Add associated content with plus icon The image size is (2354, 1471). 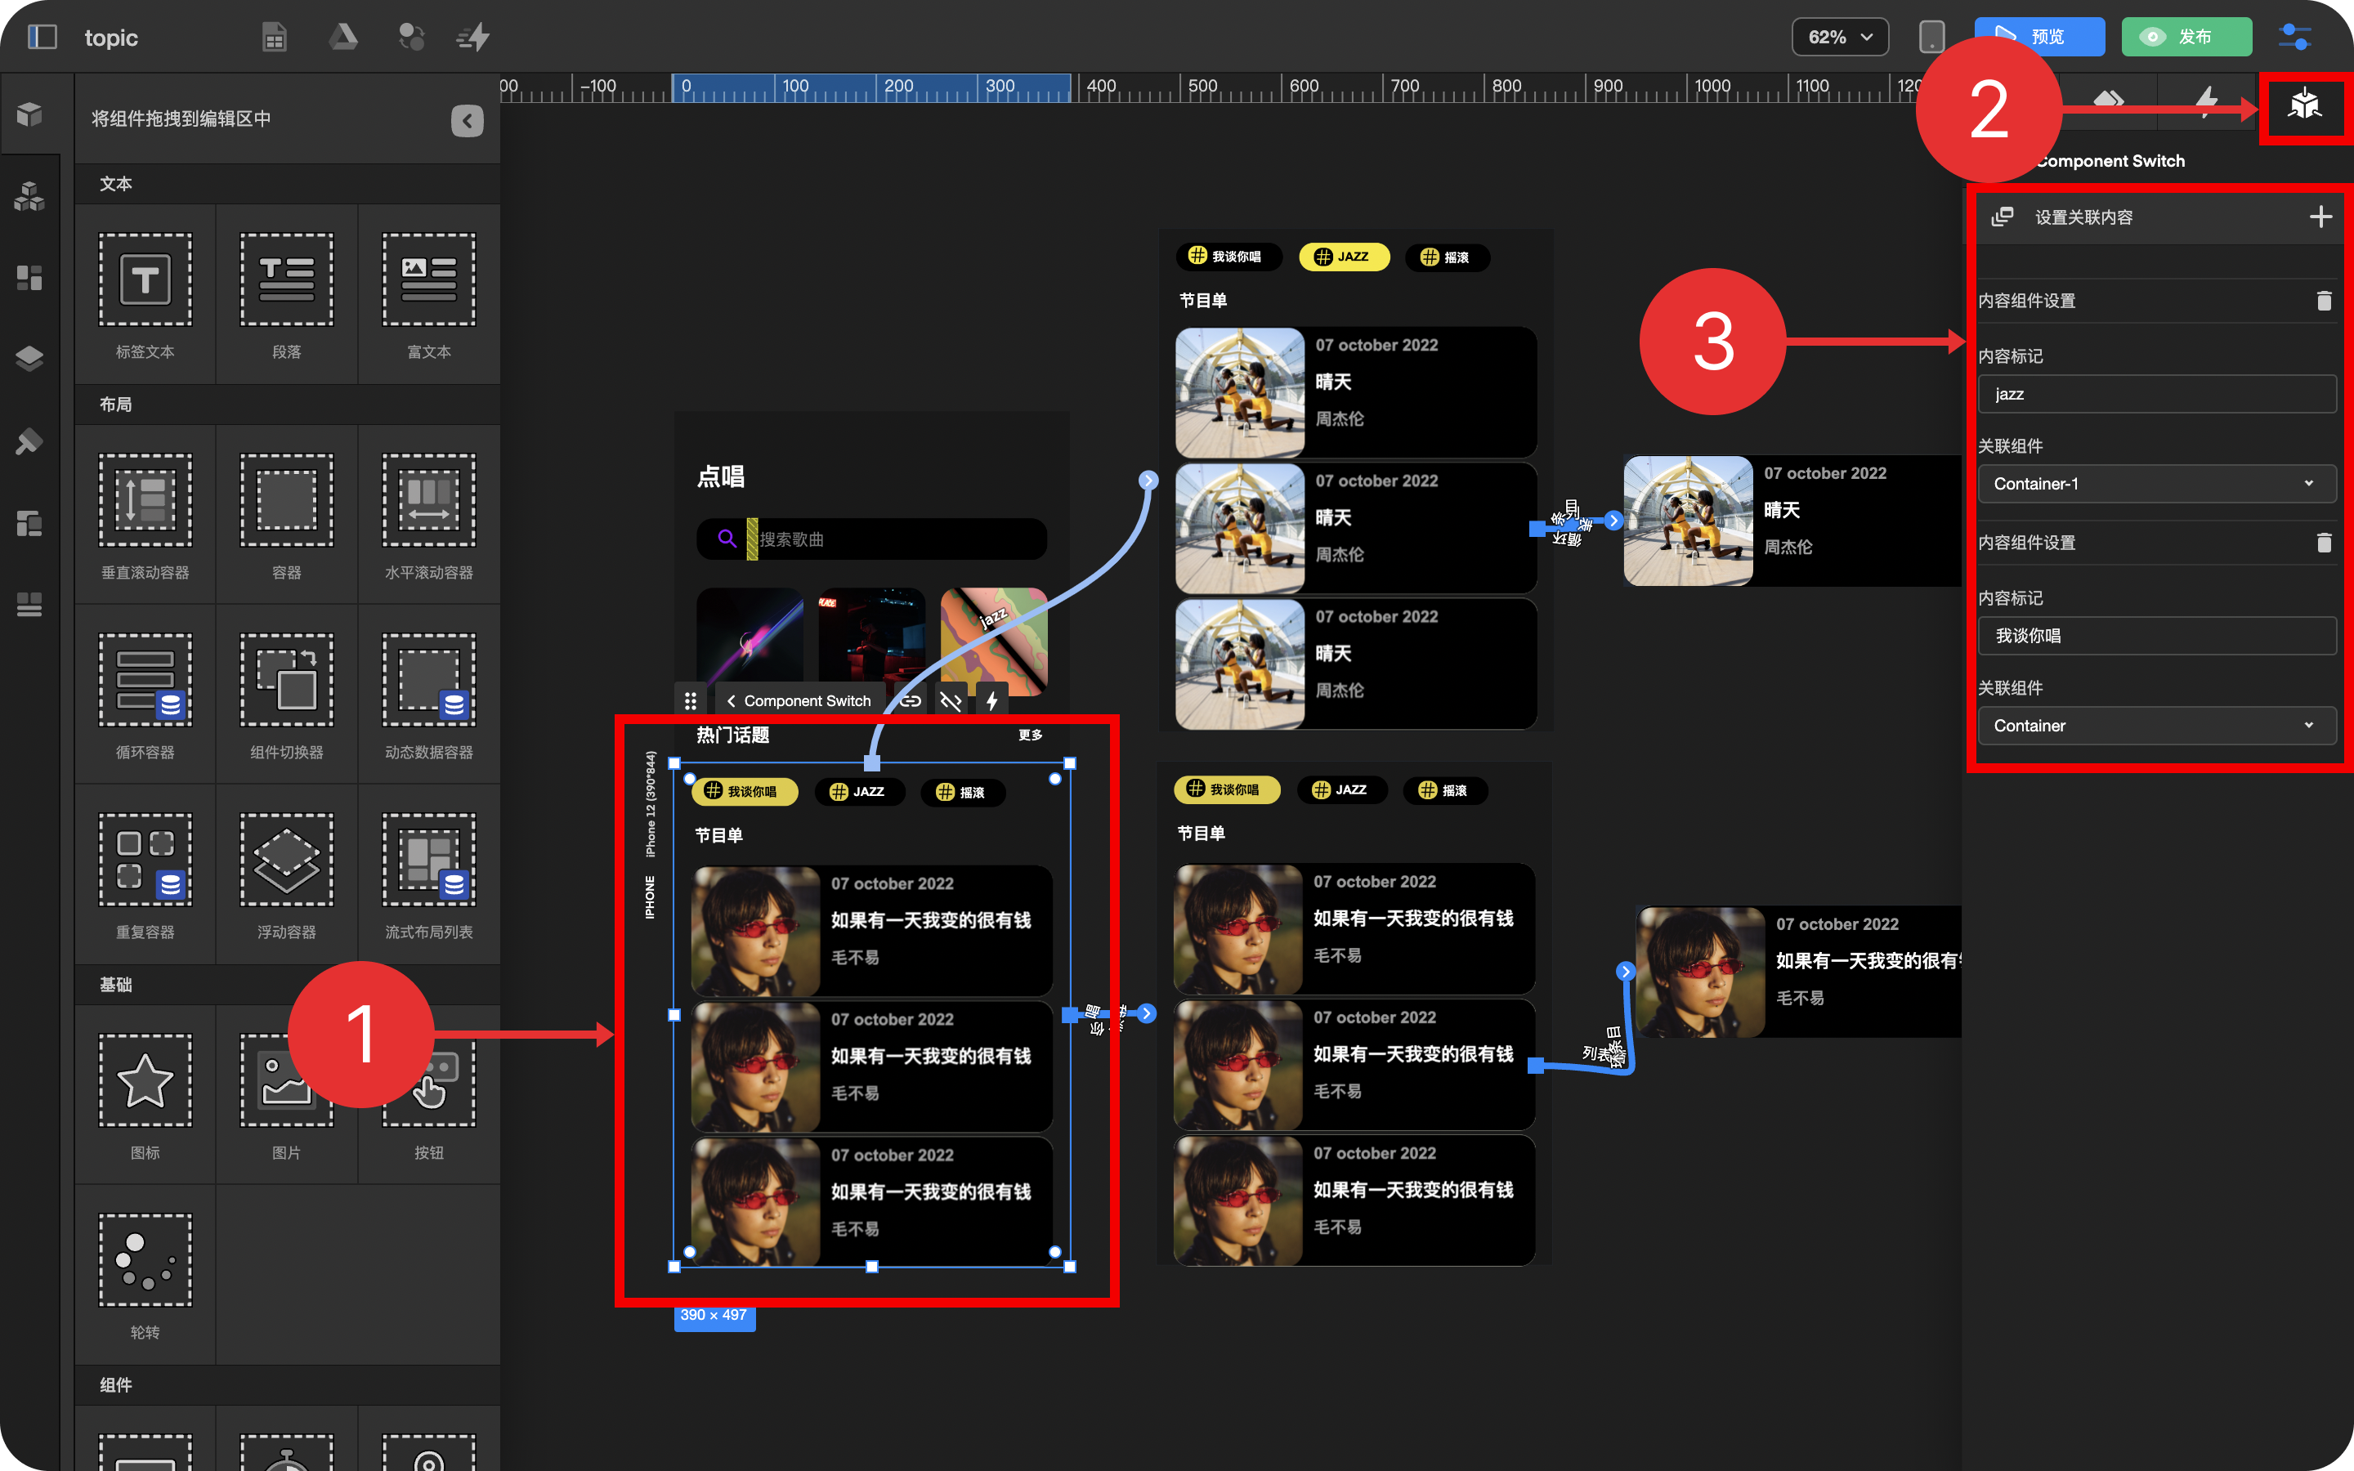2321,216
